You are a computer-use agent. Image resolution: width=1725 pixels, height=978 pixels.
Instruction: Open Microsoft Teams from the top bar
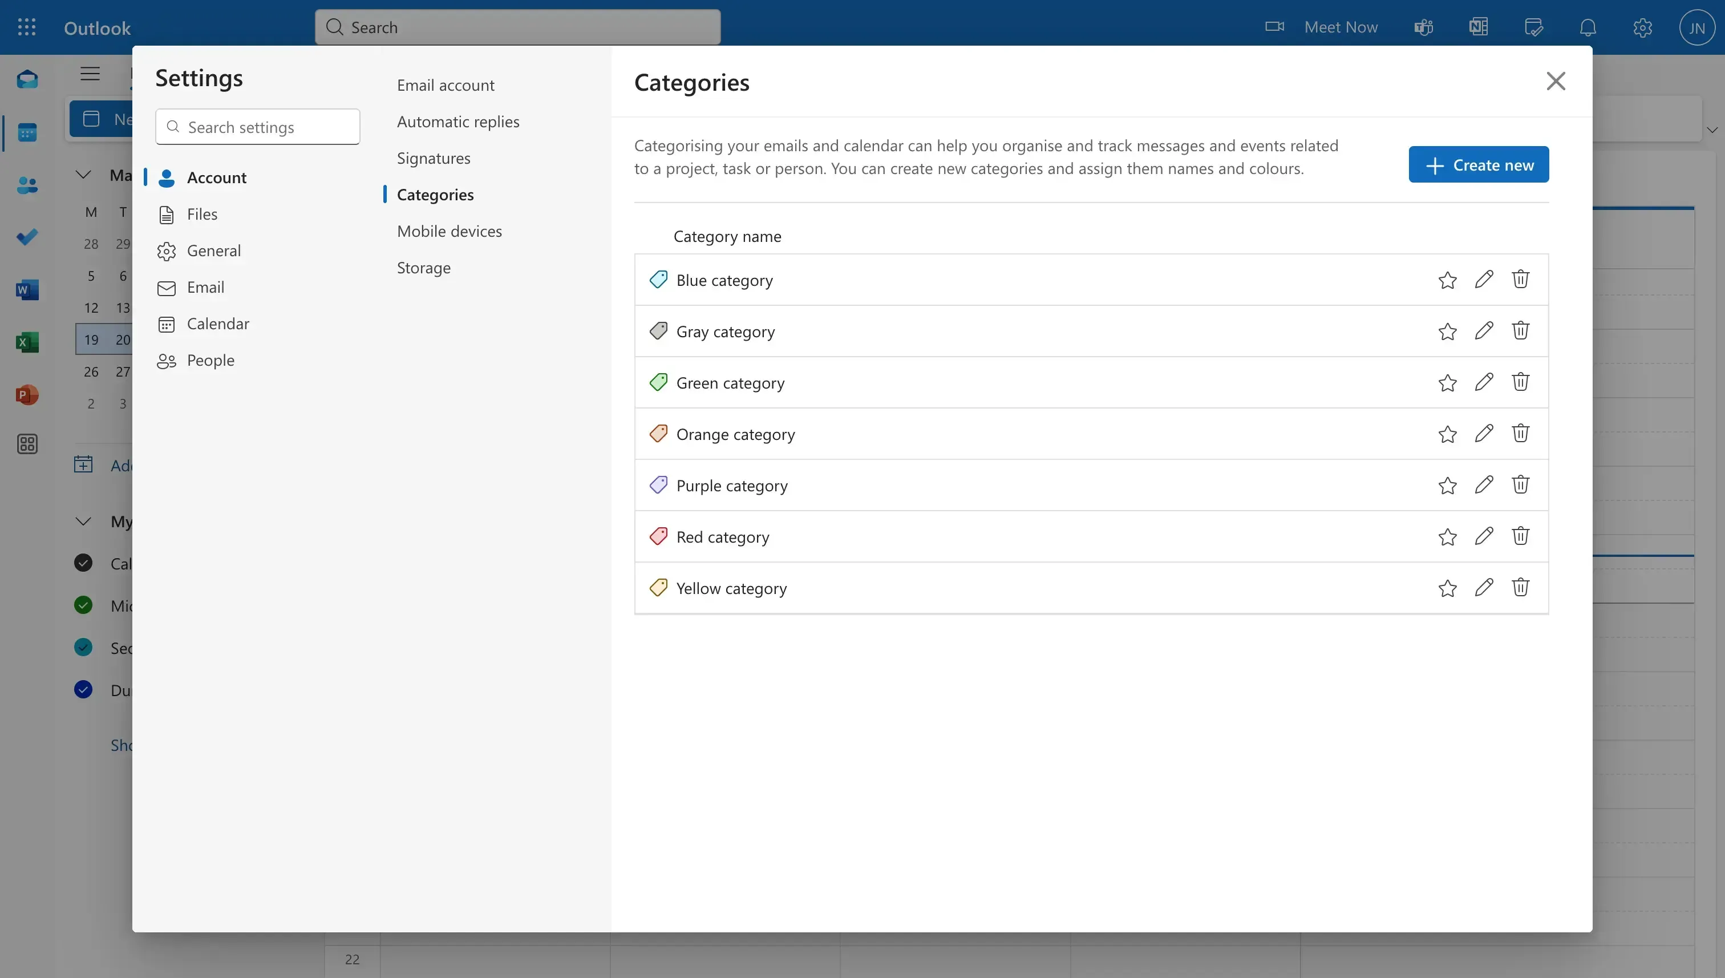point(1423,27)
